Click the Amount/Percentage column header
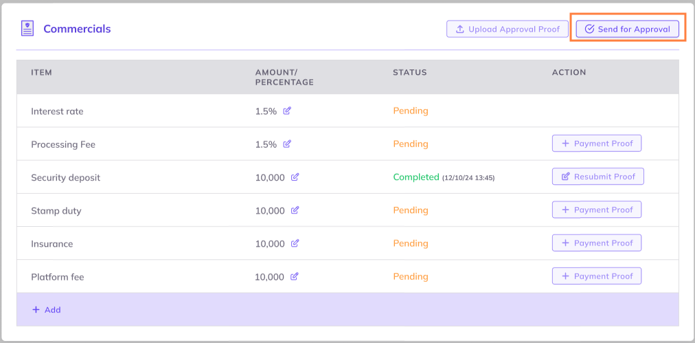 click(284, 77)
